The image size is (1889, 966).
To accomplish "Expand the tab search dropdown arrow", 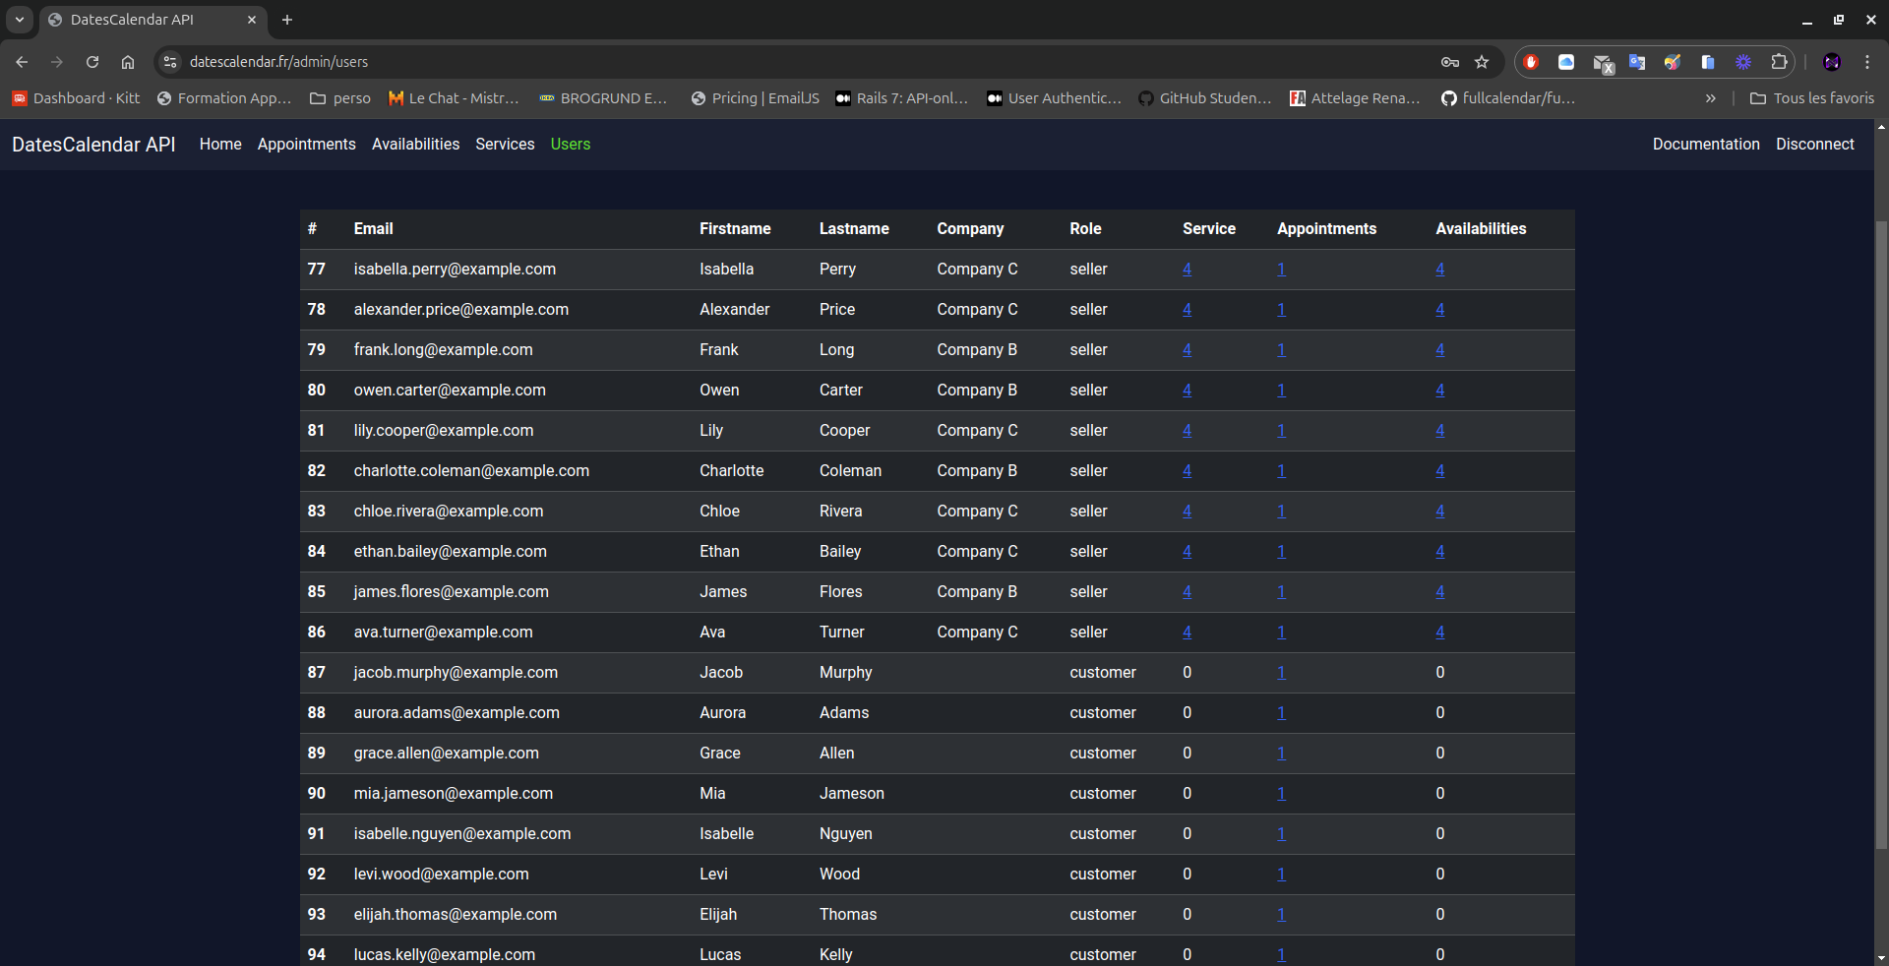I will click(x=20, y=20).
